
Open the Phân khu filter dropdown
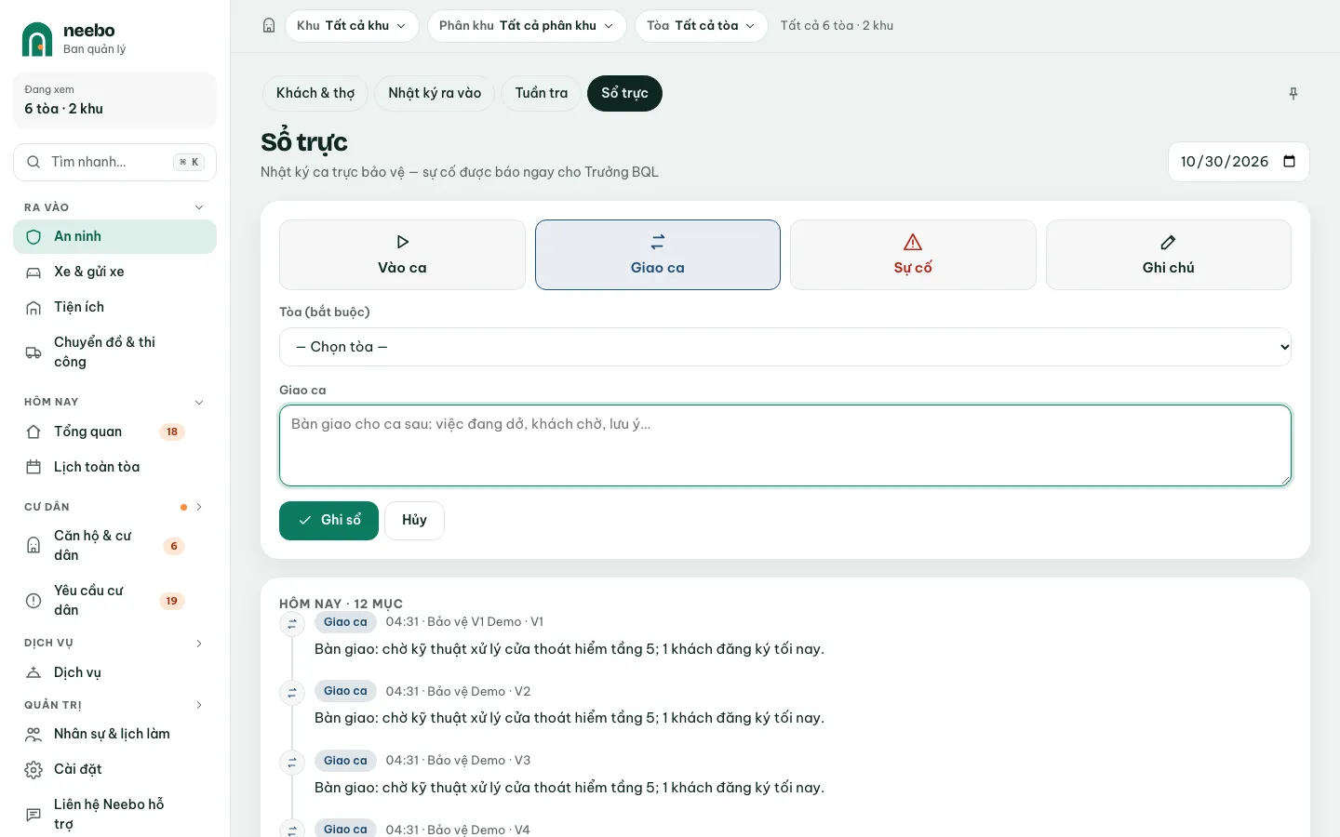(527, 26)
